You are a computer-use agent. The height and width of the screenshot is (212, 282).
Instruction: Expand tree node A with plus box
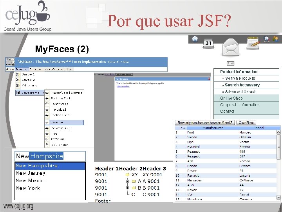click(x=128, y=181)
